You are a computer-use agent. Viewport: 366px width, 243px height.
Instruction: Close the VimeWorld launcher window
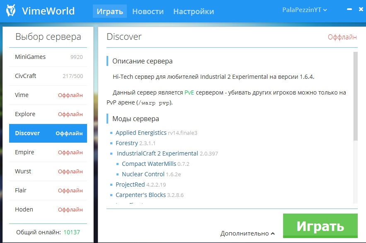click(361, 10)
